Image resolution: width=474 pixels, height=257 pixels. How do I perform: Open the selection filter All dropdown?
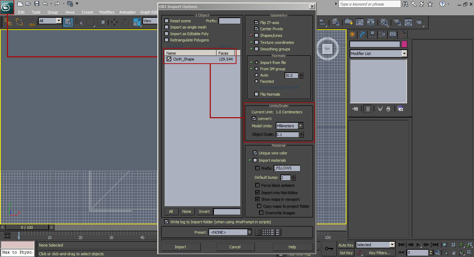point(50,21)
